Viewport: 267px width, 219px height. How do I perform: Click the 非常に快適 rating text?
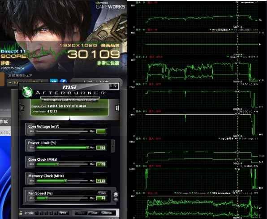click(x=108, y=63)
